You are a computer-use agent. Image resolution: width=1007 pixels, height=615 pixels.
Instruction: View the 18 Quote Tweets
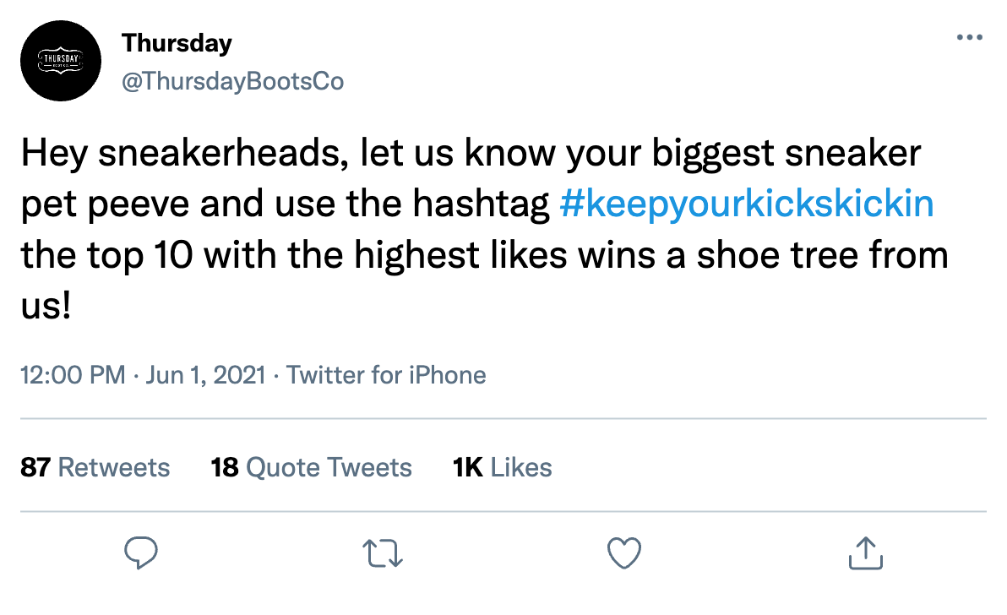311,467
